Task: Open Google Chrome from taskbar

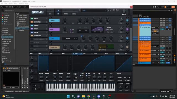Action: (88, 96)
